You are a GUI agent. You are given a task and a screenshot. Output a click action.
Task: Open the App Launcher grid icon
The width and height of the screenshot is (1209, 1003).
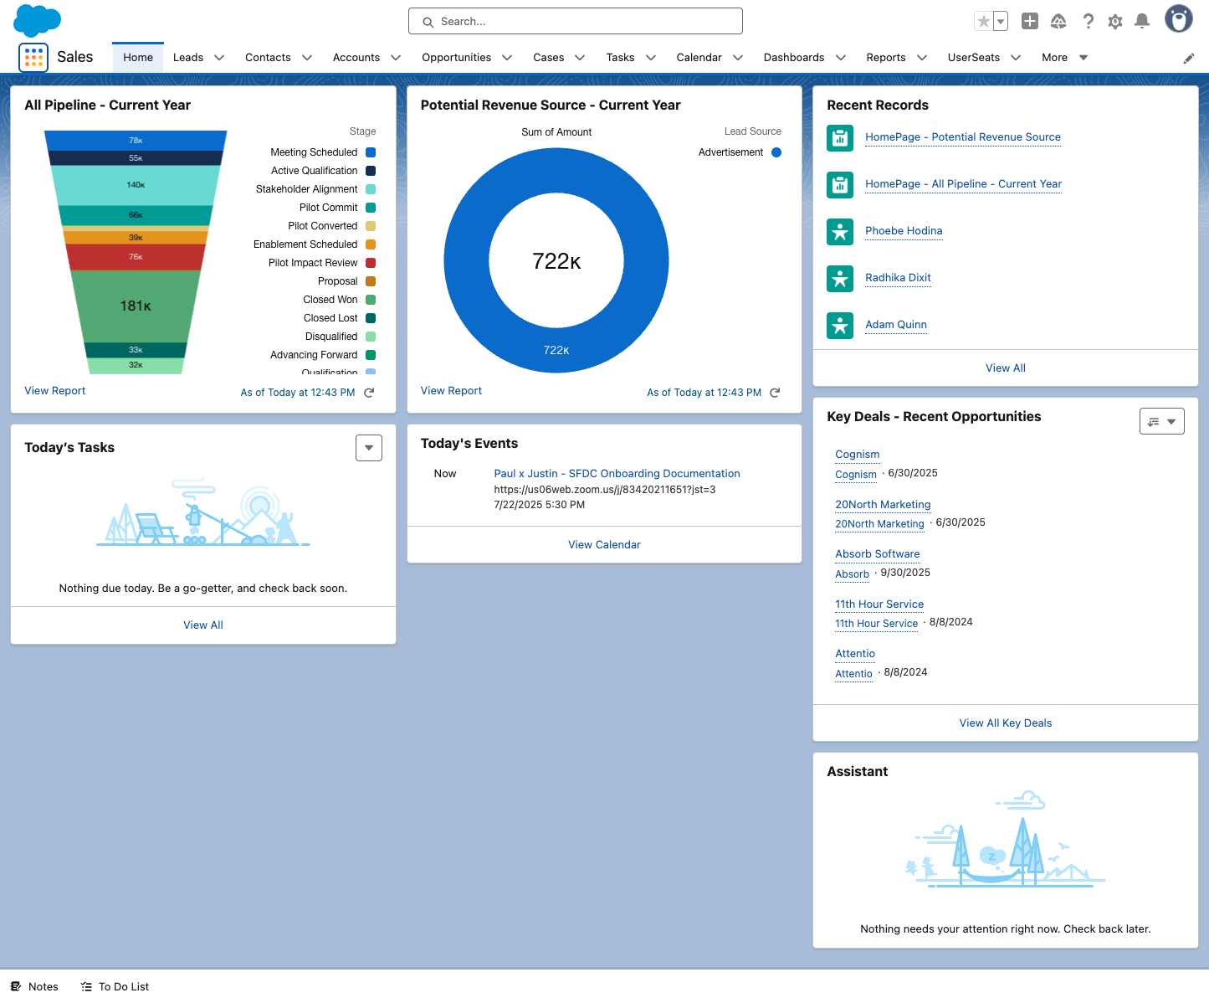click(x=33, y=57)
